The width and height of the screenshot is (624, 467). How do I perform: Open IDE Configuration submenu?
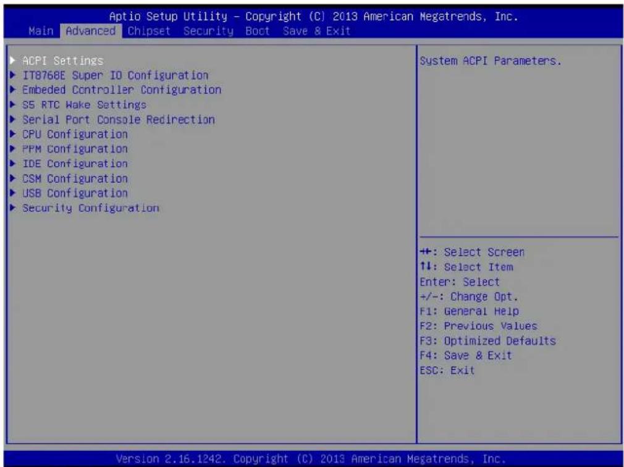tap(75, 164)
